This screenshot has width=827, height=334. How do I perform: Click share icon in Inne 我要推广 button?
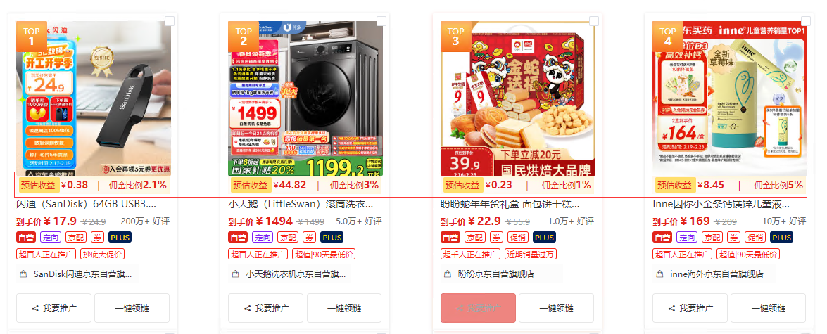(x=671, y=308)
